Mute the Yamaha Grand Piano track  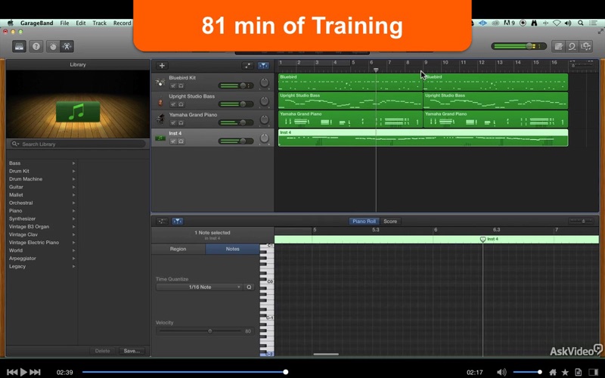click(x=173, y=123)
